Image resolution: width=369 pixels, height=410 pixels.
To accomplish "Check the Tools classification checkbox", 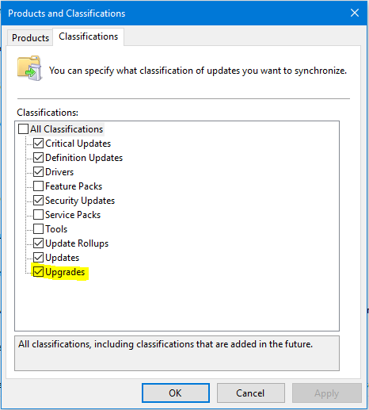I will tap(39, 229).
